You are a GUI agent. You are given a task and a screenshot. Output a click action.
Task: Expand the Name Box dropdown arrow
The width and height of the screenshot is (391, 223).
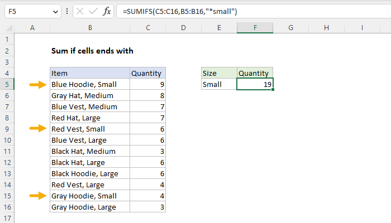pyautogui.click(x=54, y=11)
